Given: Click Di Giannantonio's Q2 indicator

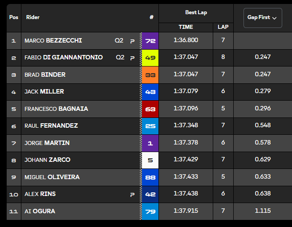Looking at the screenshot, I should pos(120,58).
